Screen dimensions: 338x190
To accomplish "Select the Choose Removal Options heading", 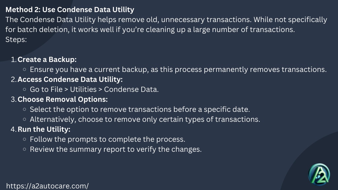I will pos(62,99).
